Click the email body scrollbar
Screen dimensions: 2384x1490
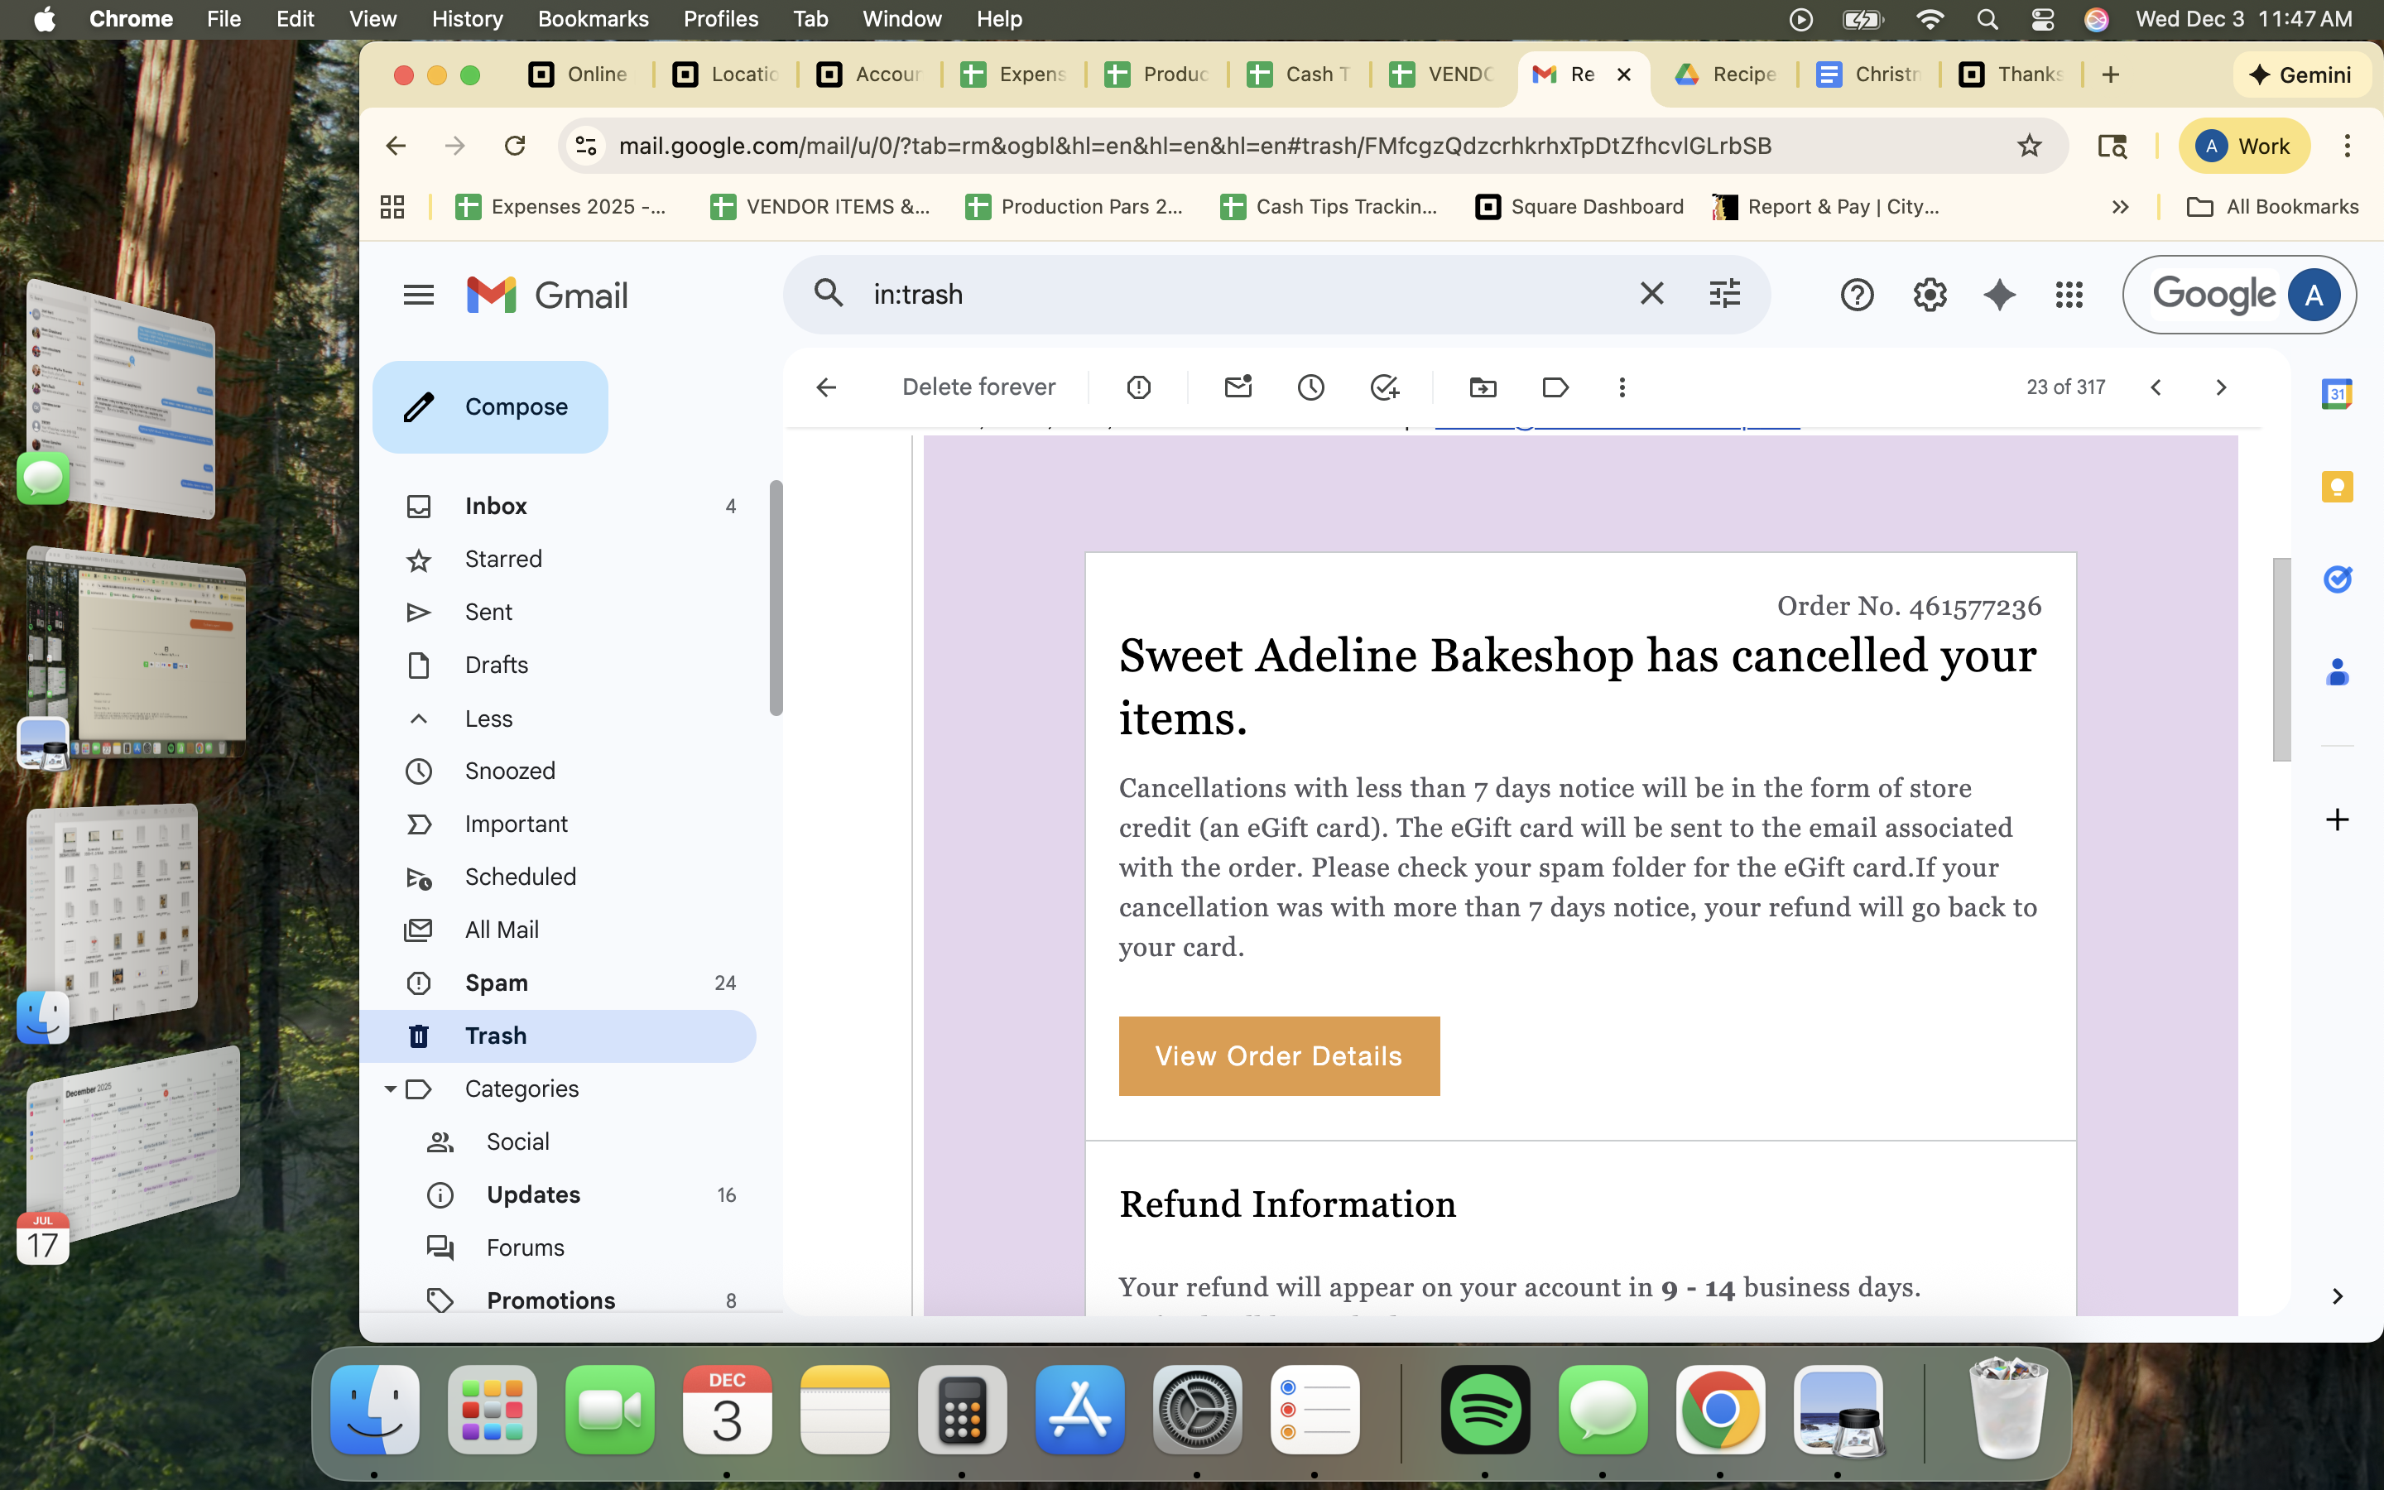click(x=2281, y=659)
